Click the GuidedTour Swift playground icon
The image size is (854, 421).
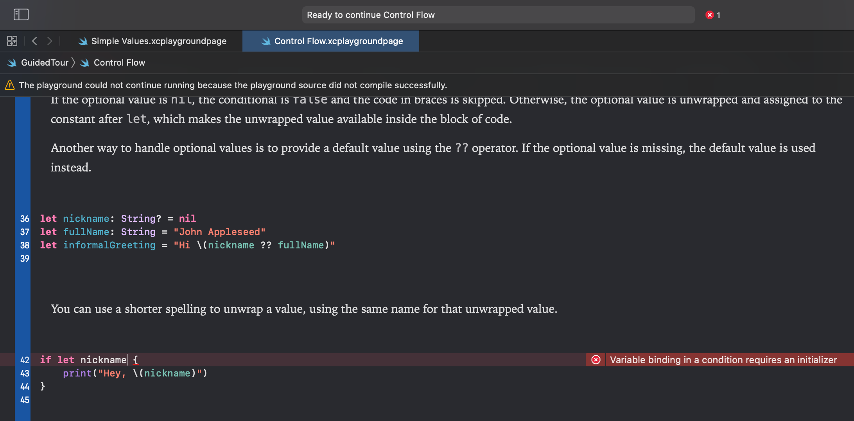[x=12, y=62]
